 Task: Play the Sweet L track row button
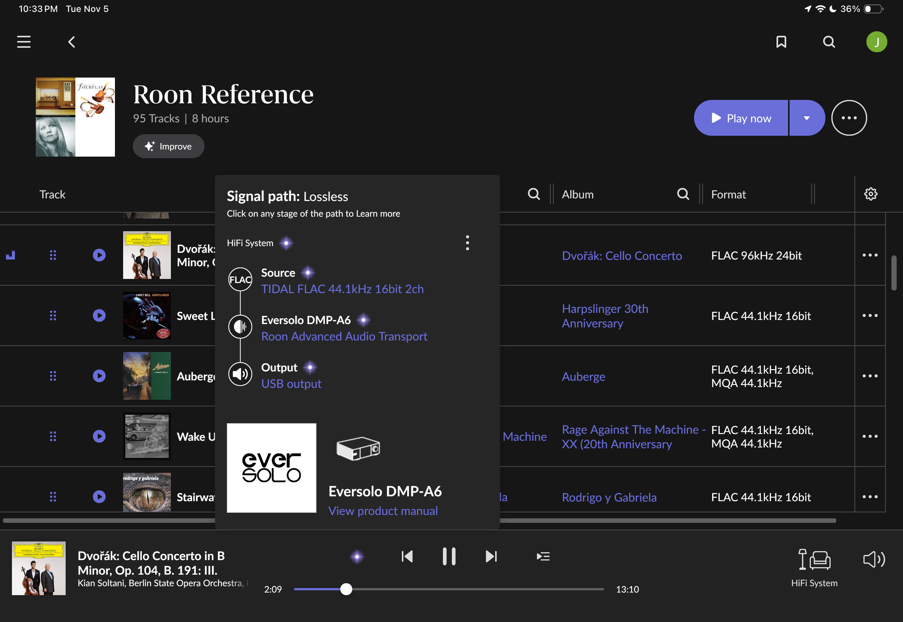(99, 315)
